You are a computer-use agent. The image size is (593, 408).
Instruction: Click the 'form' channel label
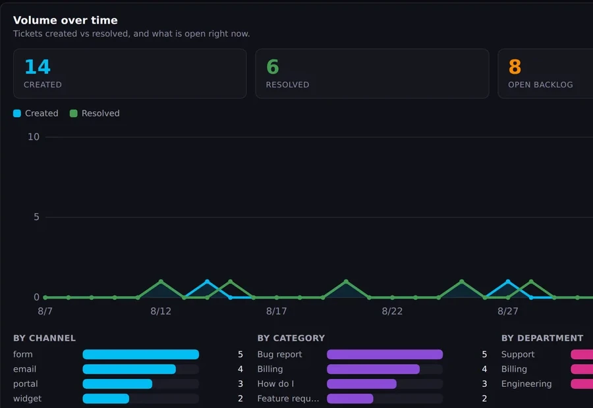pos(22,354)
